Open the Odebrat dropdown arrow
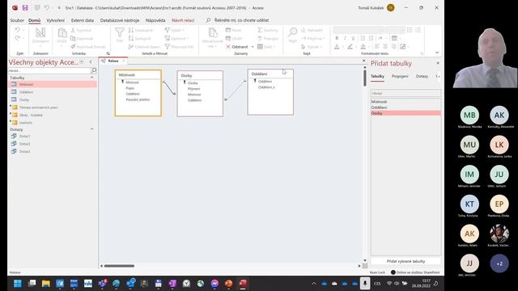Screen dimensions: 518x291 (253, 47)
